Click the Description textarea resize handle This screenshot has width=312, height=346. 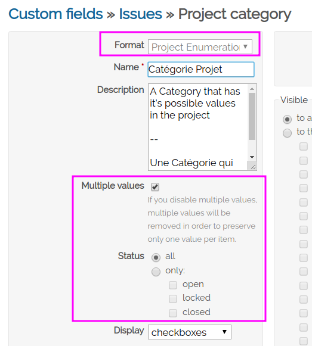(252, 166)
